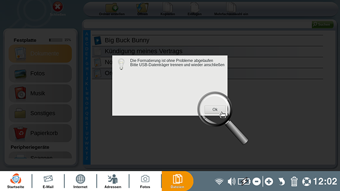340x191 pixels.
Task: Open Startseite in the bottom bar
Action: coord(16,181)
